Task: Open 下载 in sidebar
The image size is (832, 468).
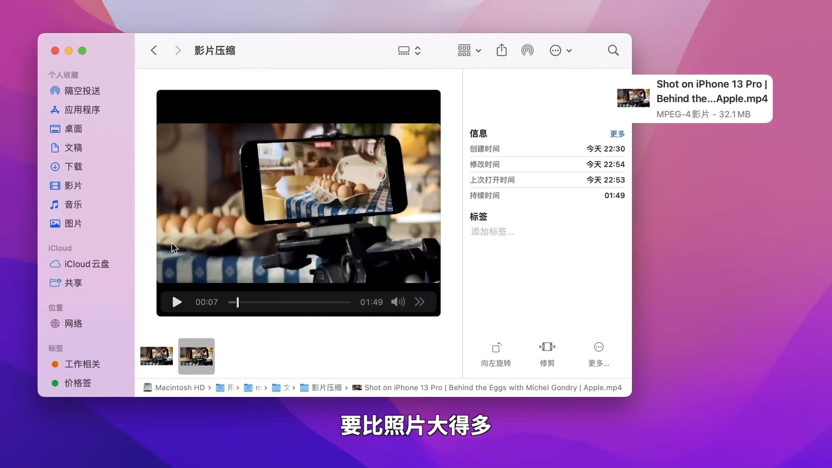Action: [x=73, y=166]
